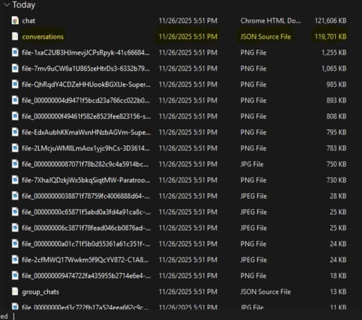Click the image icon for file_000000006c3871f78fead046cb0876ad
The height and width of the screenshot is (320, 362).
tap(15, 228)
